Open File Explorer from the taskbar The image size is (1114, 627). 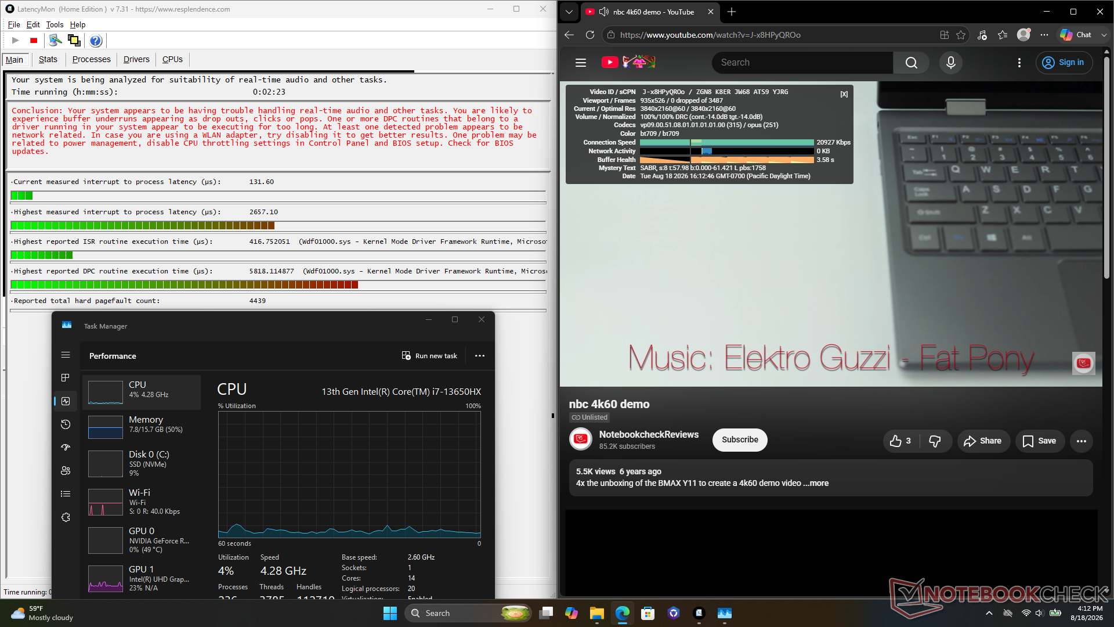[596, 613]
